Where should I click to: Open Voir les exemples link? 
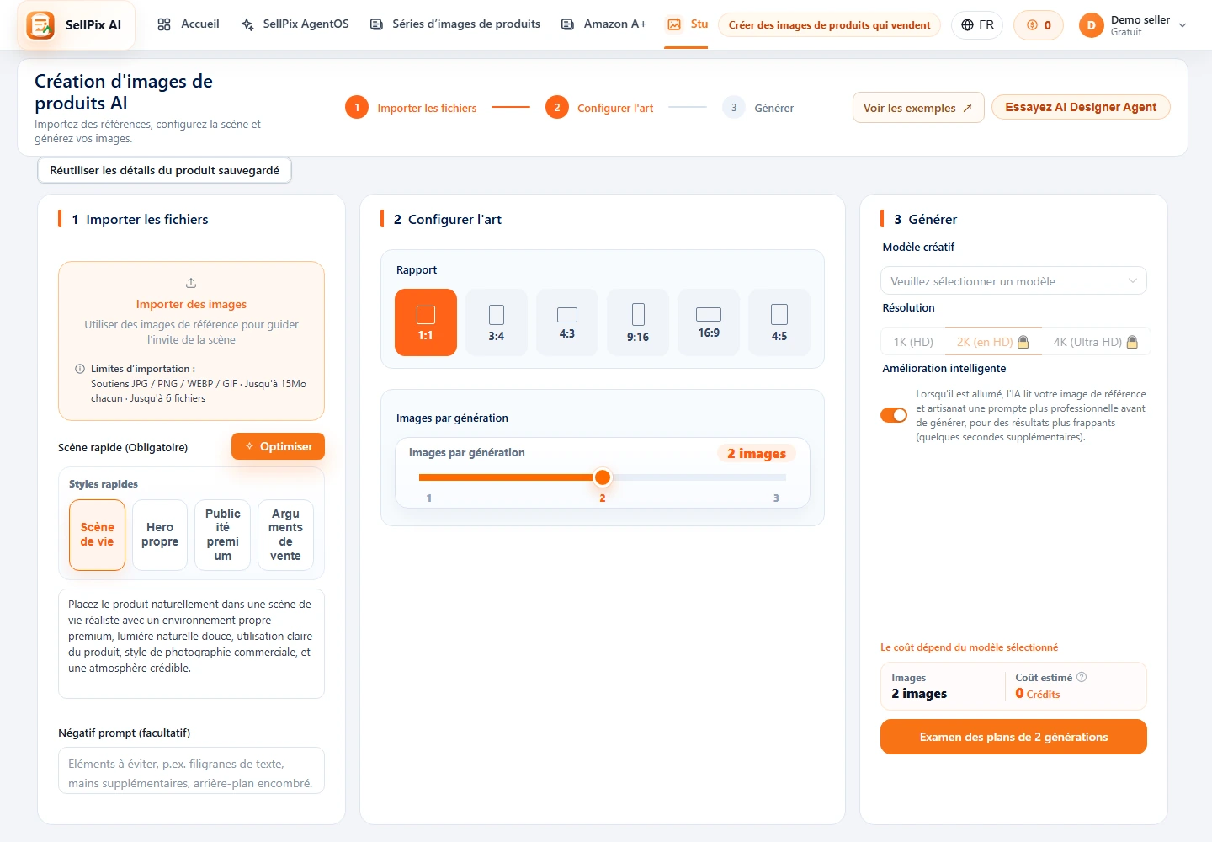(x=918, y=108)
